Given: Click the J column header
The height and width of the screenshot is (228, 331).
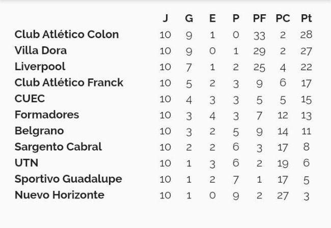Looking at the screenshot, I should click(165, 18).
